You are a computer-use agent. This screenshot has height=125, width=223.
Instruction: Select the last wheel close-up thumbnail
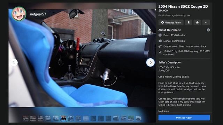click(138, 118)
